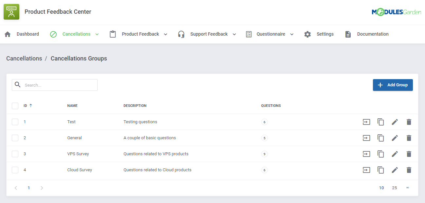Duplicate the VPS Survey group via copy icon
This screenshot has width=425, height=203.
[x=380, y=154]
